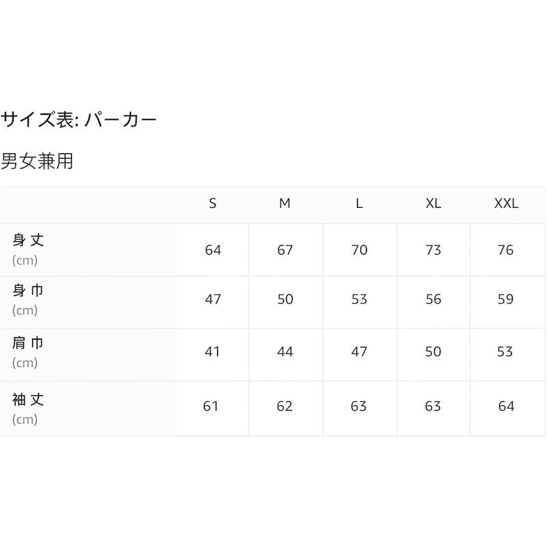Click the 身丈 row label
Image resolution: width=547 pixels, height=547 pixels.
click(28, 241)
